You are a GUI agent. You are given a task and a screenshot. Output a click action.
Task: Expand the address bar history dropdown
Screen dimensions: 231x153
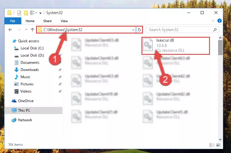[133, 30]
